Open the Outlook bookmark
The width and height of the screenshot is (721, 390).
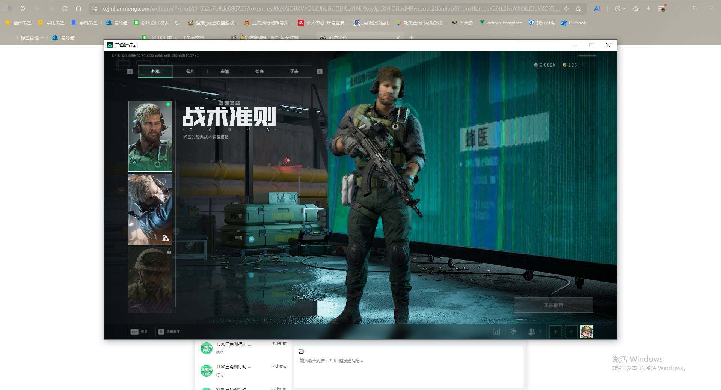tap(573, 23)
